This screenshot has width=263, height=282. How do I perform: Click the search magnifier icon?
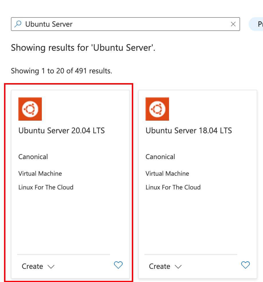click(18, 24)
